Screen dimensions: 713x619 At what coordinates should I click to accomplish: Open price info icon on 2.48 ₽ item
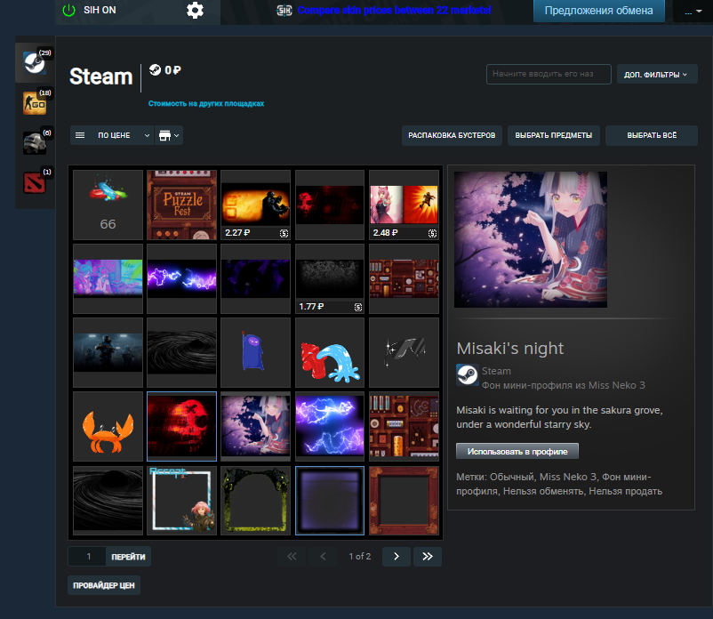tap(432, 233)
